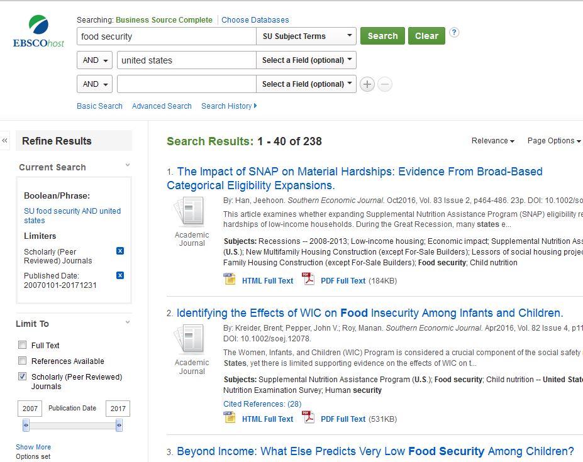
Task: Click the empty third search input
Action: [187, 84]
